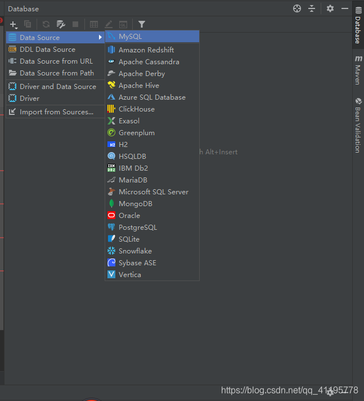Viewport: 364px width, 401px height.
Task: Select Vertica data source
Action: pos(152,275)
